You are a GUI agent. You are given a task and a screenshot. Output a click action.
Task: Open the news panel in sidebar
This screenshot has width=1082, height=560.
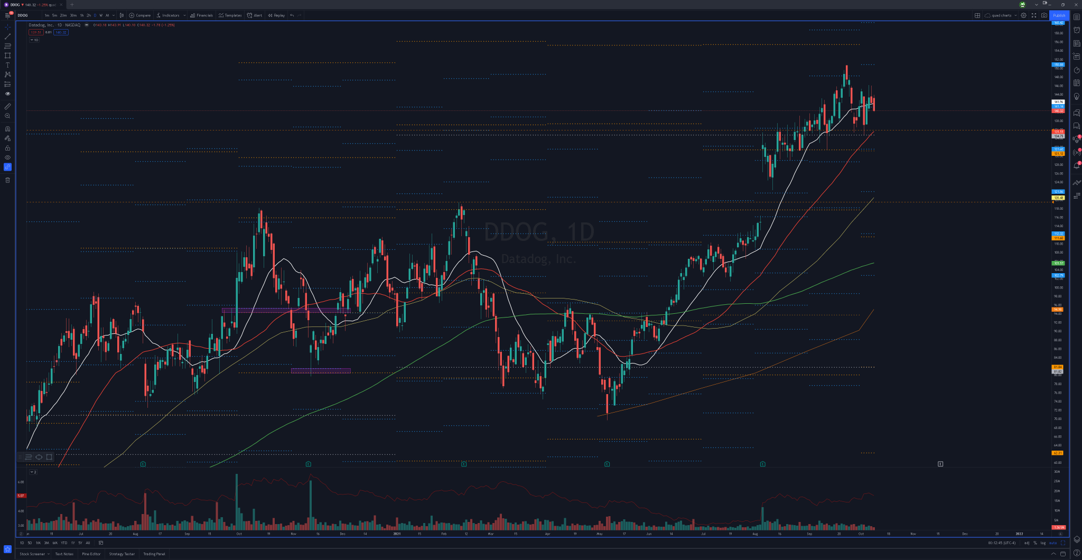(1077, 43)
